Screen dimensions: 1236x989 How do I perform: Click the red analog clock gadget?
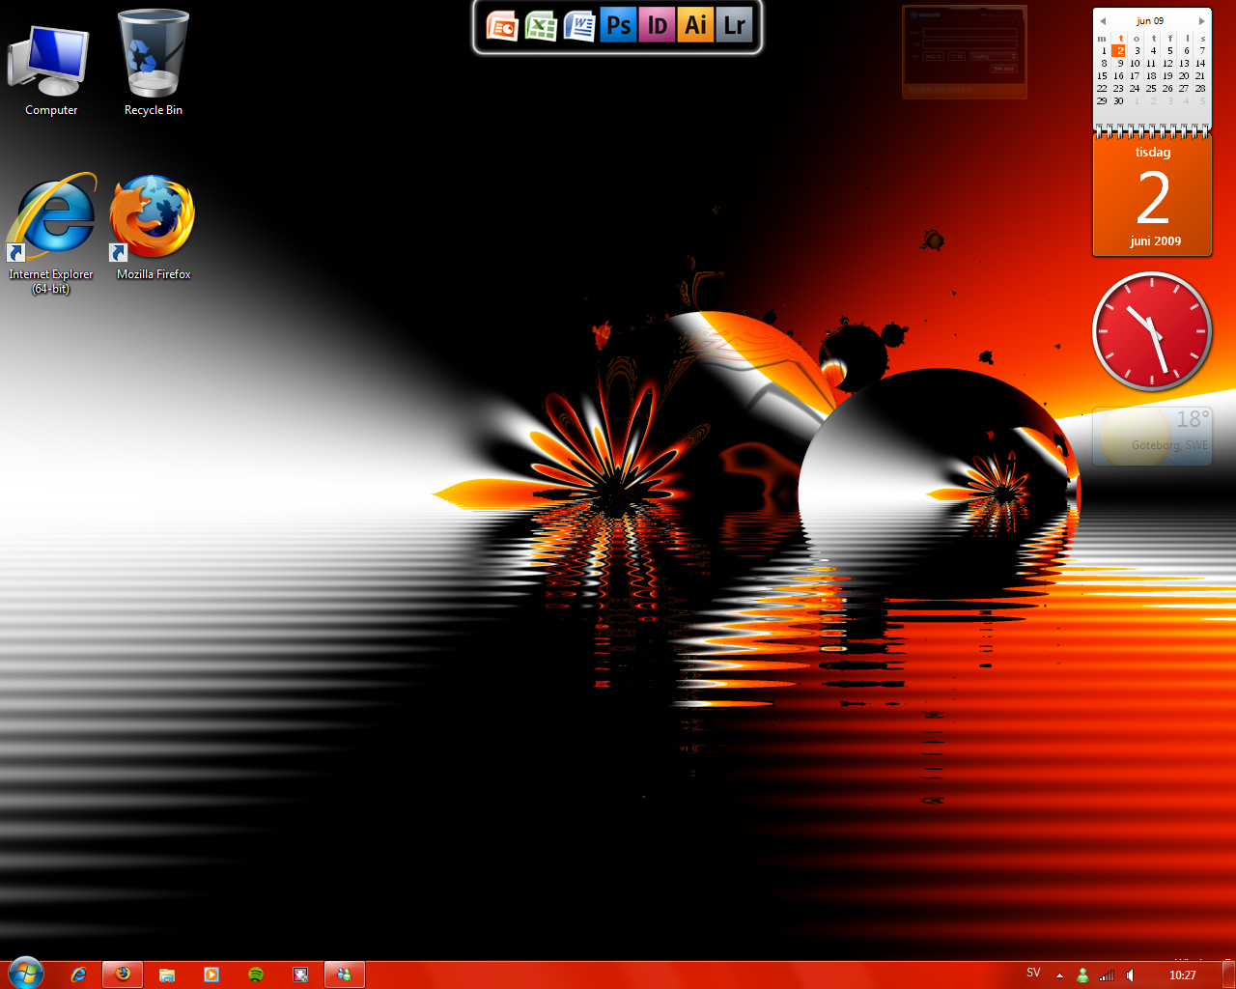tap(1151, 331)
